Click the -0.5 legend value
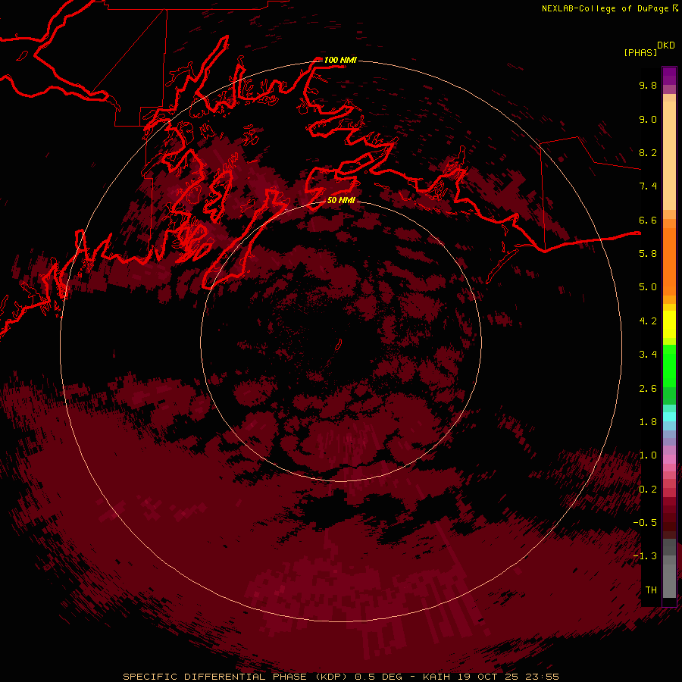 coord(645,523)
